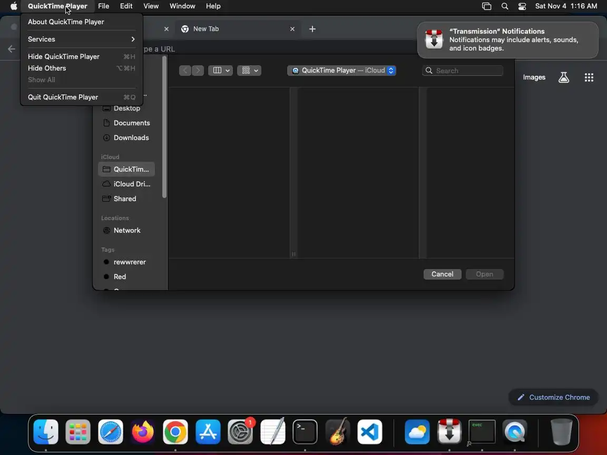This screenshot has height=455, width=607.
Task: Click the date and time in menu bar
Action: click(x=566, y=6)
